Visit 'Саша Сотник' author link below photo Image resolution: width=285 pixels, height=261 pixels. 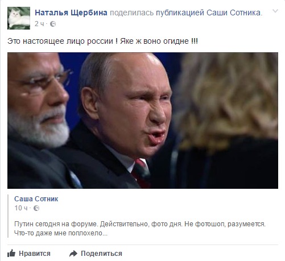36,199
